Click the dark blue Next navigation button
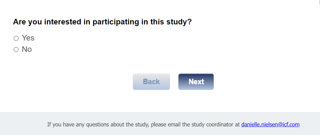Image resolution: width=320 pixels, height=135 pixels. 196,82
